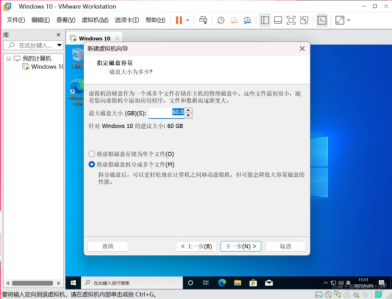This screenshot has width=392, height=299.
Task: Toggle the thumbnail bar view icon
Action: point(278,20)
